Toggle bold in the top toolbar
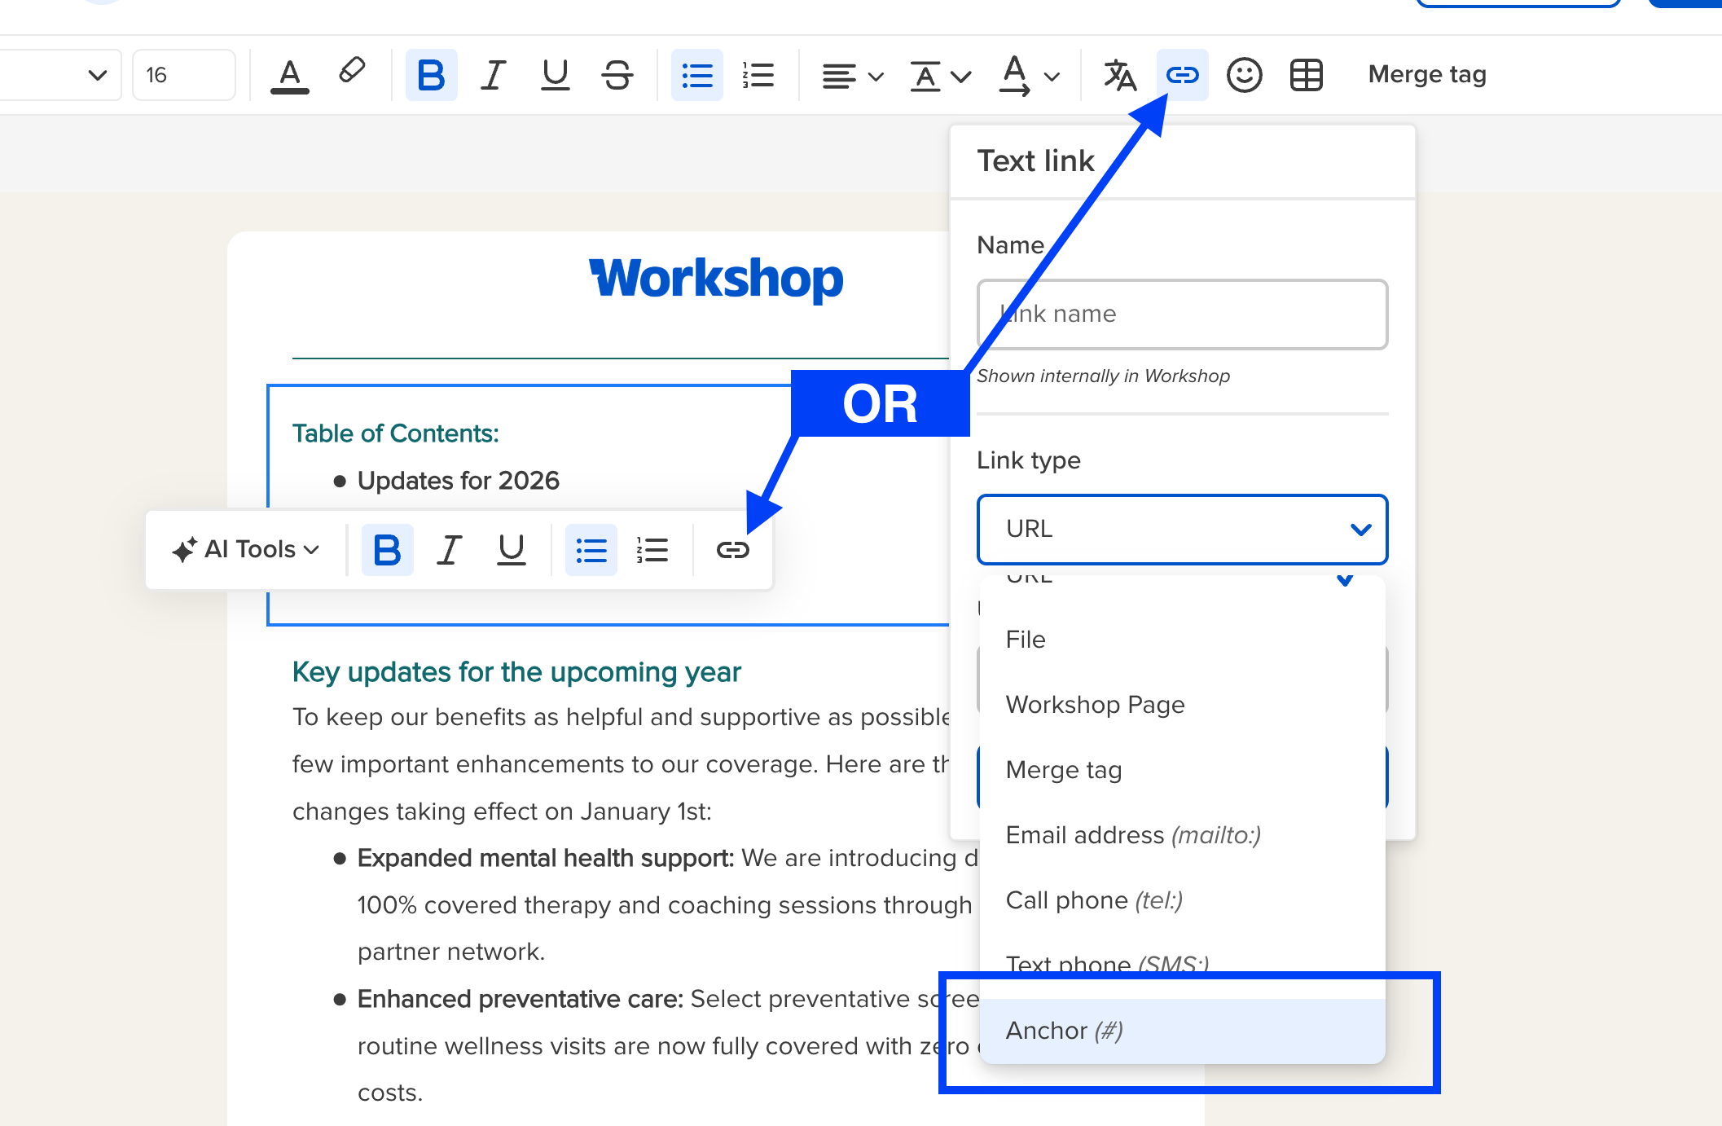Viewport: 1722px width, 1126px height. pos(431,75)
